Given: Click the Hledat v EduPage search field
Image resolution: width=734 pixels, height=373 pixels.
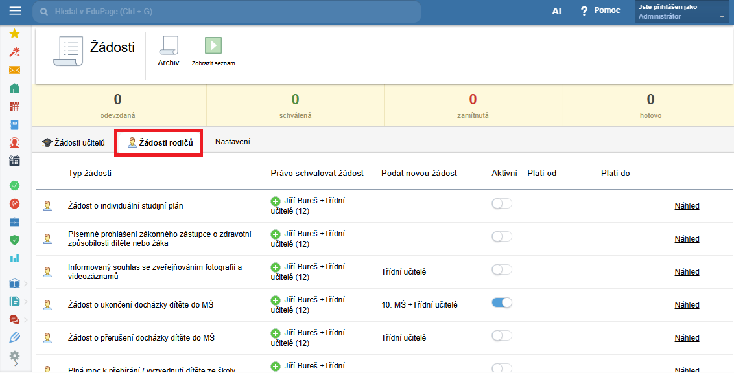Looking at the screenshot, I should coord(227,12).
